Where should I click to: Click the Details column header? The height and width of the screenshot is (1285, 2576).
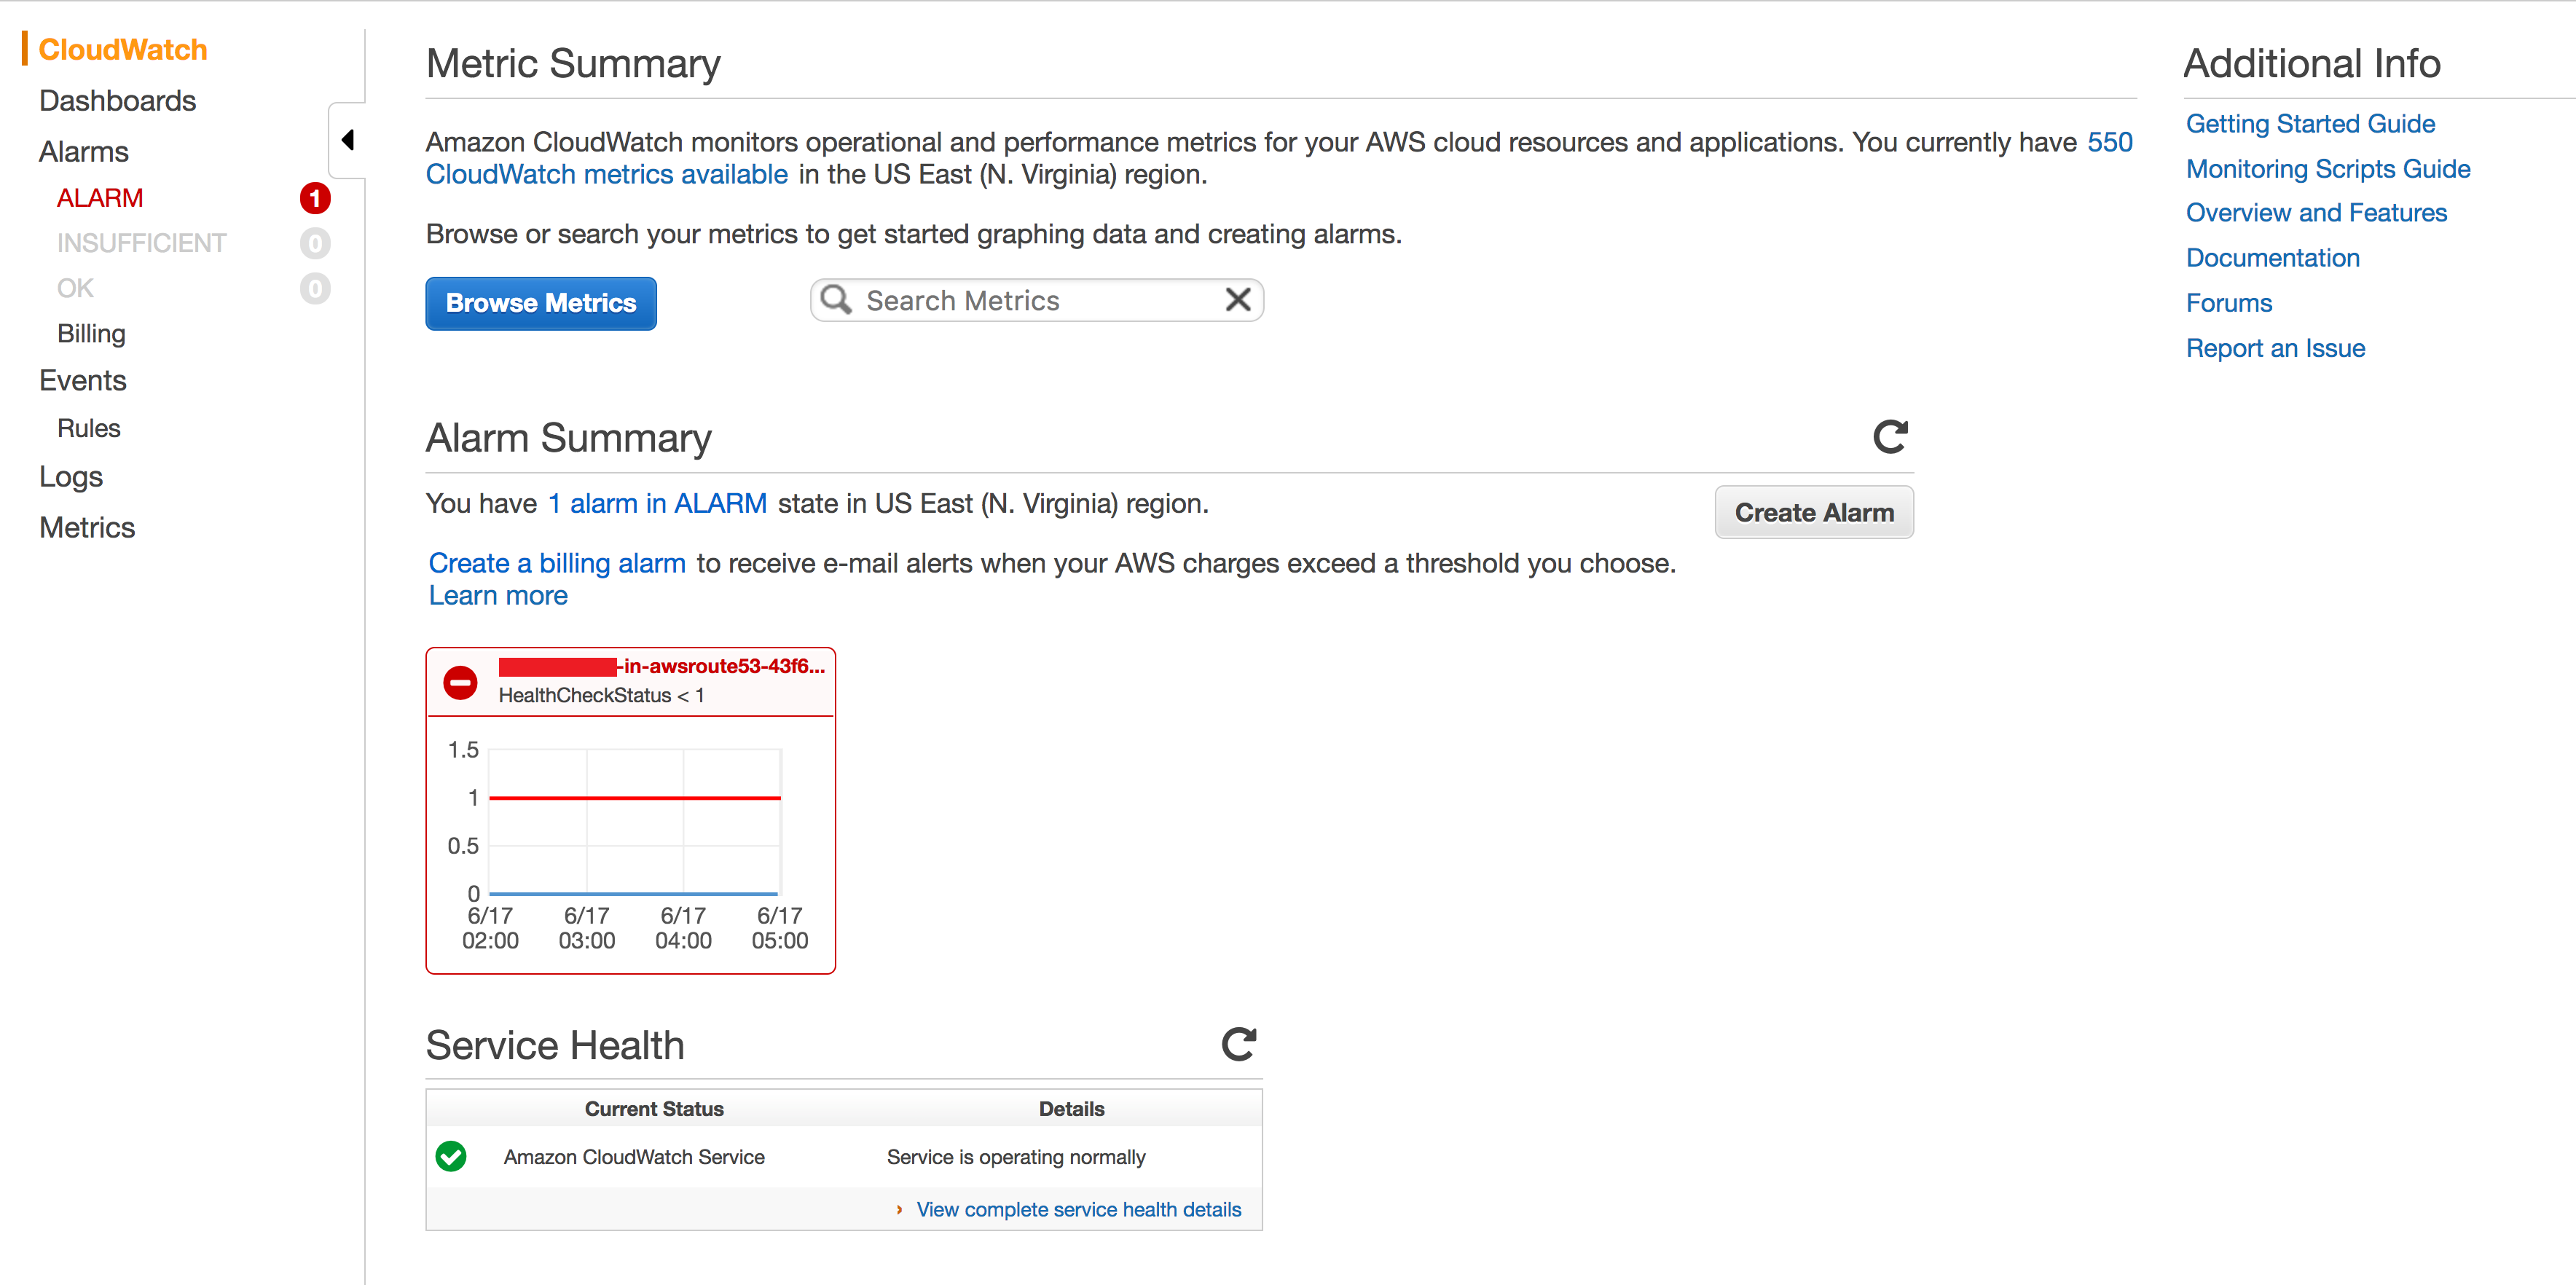pyautogui.click(x=1072, y=1109)
